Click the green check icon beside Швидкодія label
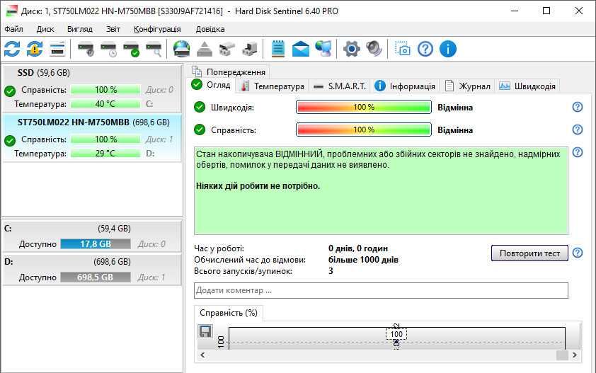 coord(199,107)
